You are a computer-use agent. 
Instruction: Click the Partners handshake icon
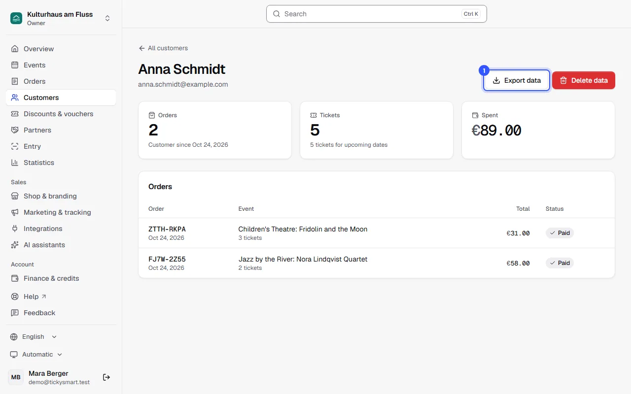[x=15, y=130]
